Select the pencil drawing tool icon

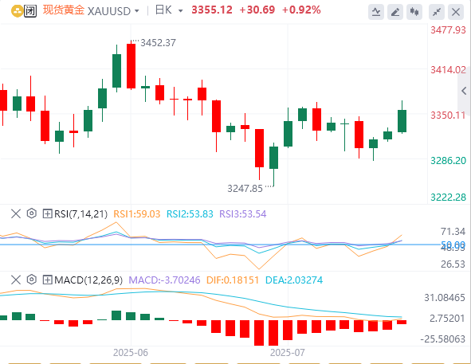(395, 12)
